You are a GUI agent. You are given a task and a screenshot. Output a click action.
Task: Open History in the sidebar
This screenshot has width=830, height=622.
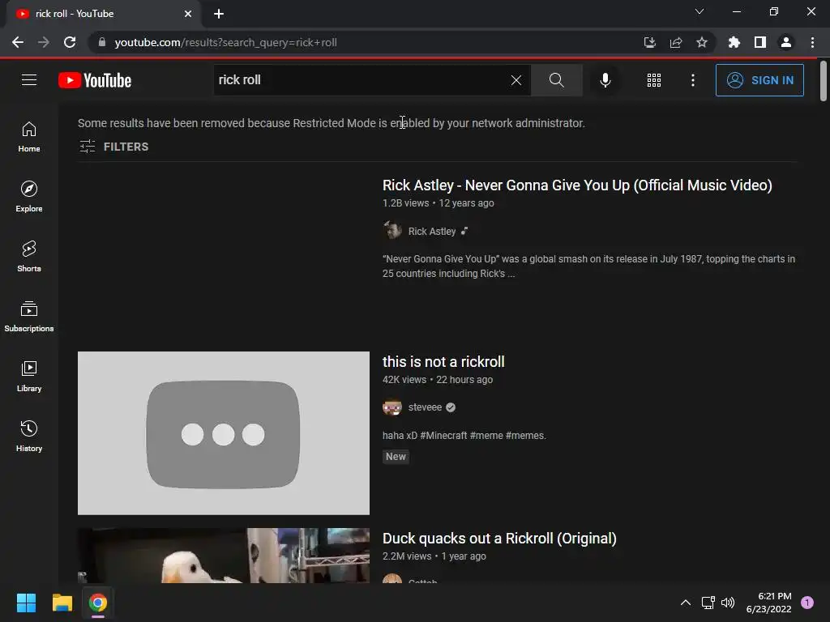click(x=29, y=436)
